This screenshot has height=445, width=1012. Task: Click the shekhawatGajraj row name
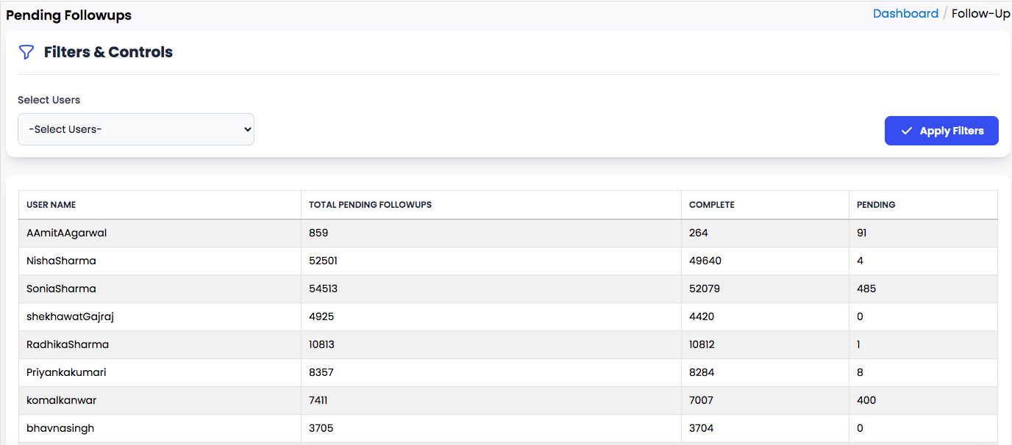click(70, 316)
